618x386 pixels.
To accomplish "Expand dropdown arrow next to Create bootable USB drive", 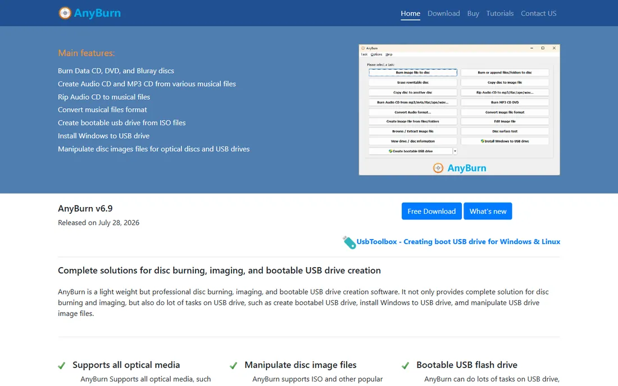I will 455,151.
